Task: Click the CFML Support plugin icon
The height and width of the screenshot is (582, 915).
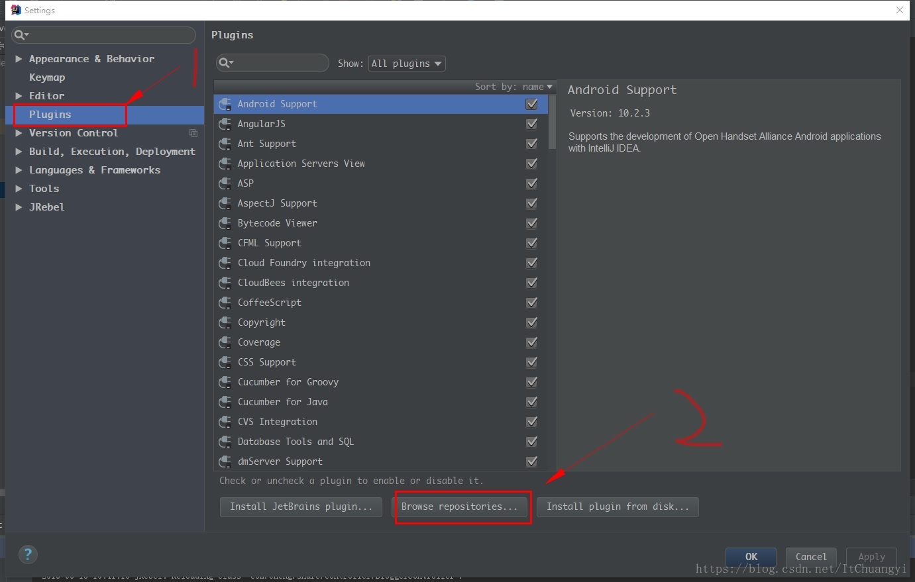Action: 225,243
